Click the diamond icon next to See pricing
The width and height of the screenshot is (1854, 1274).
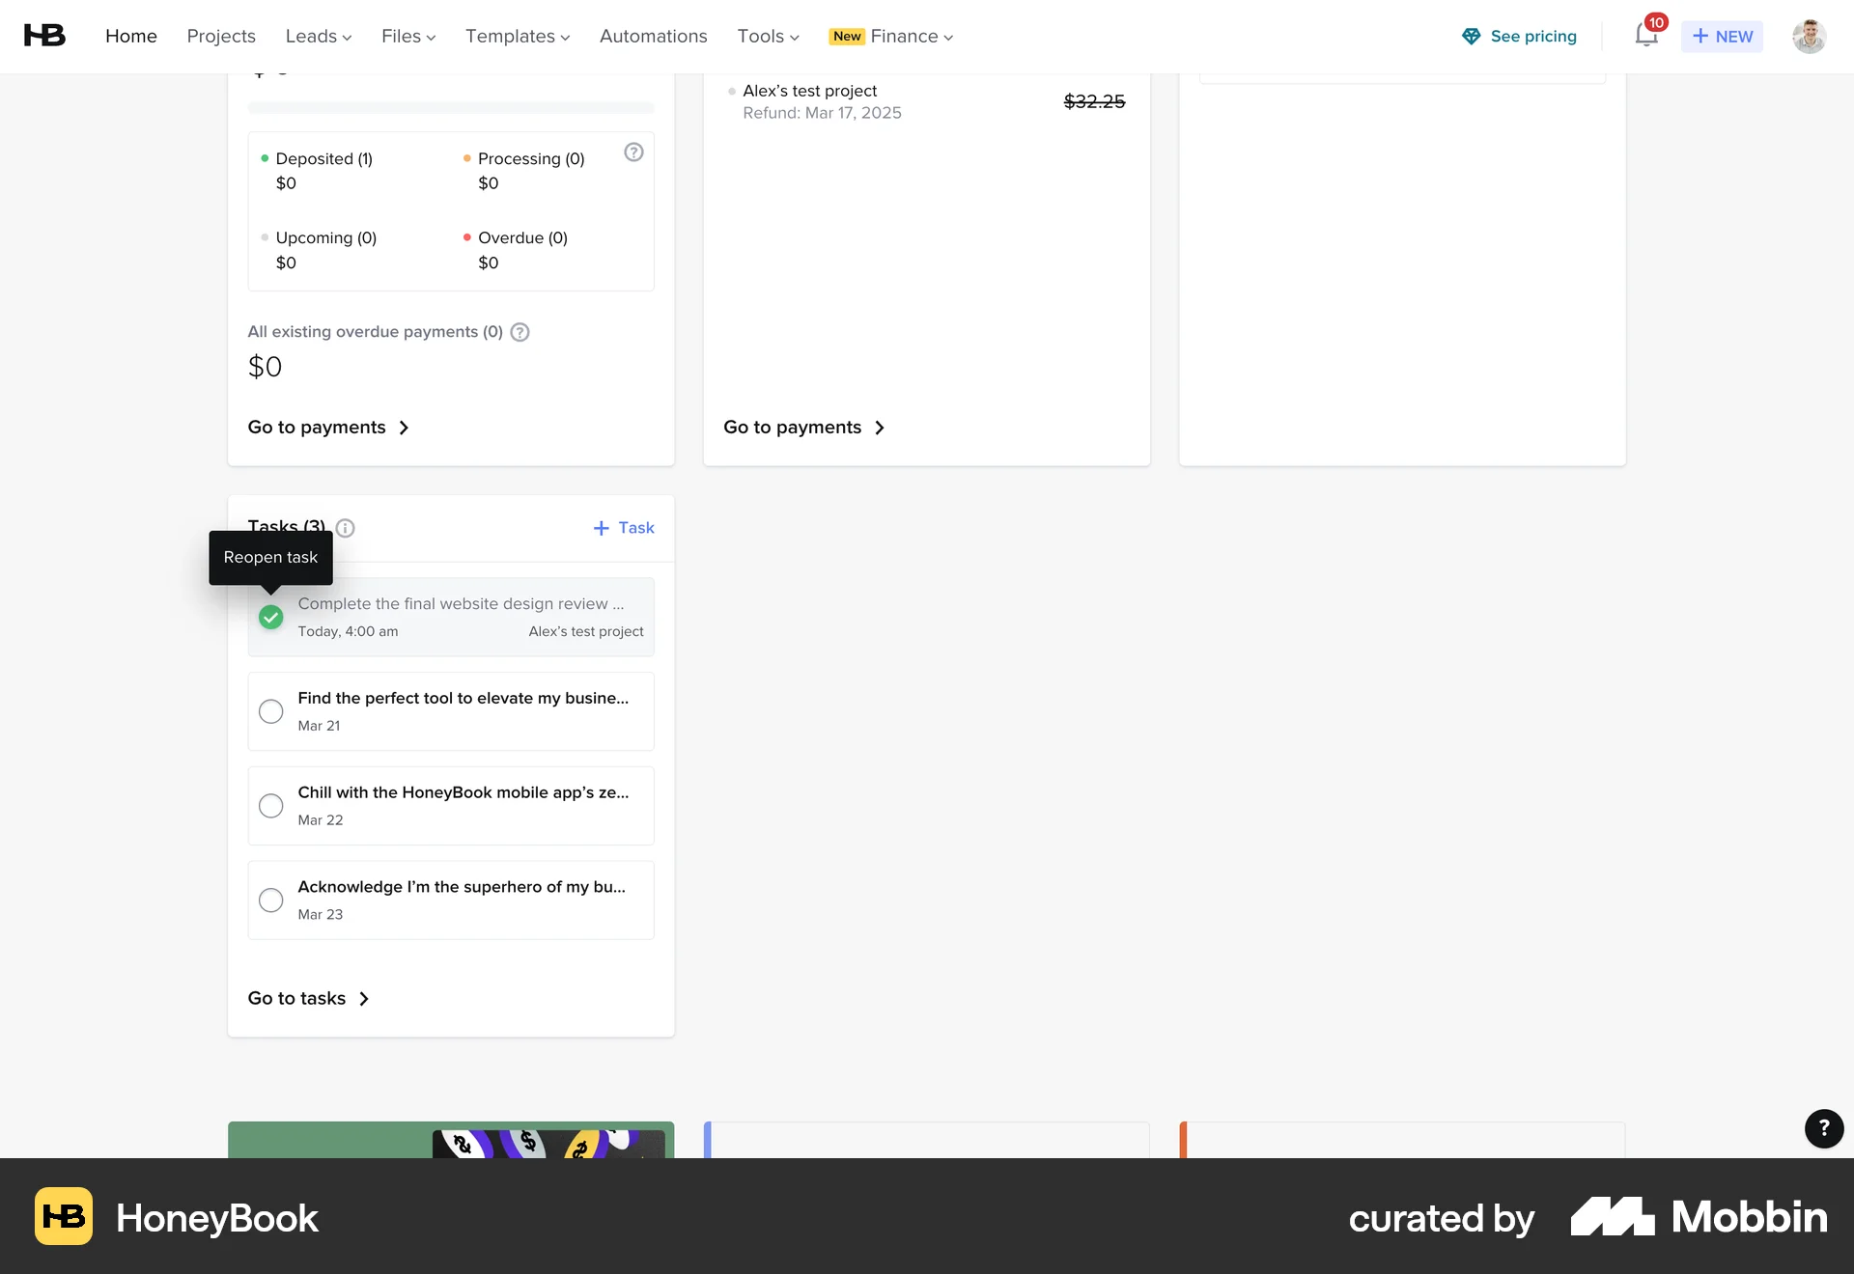click(1471, 36)
